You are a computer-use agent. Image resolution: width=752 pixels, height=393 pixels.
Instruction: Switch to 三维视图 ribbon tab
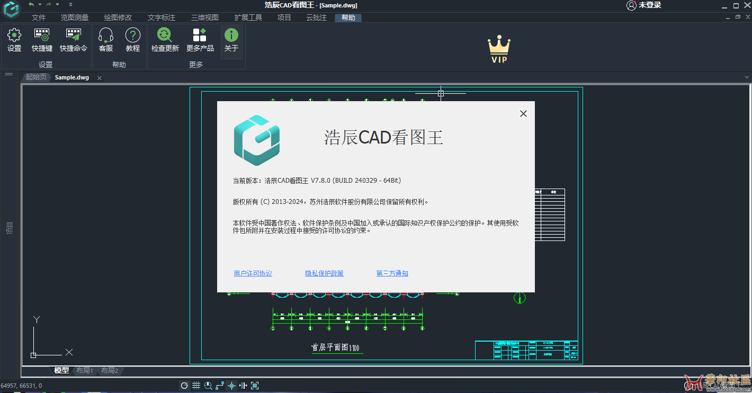tap(205, 17)
